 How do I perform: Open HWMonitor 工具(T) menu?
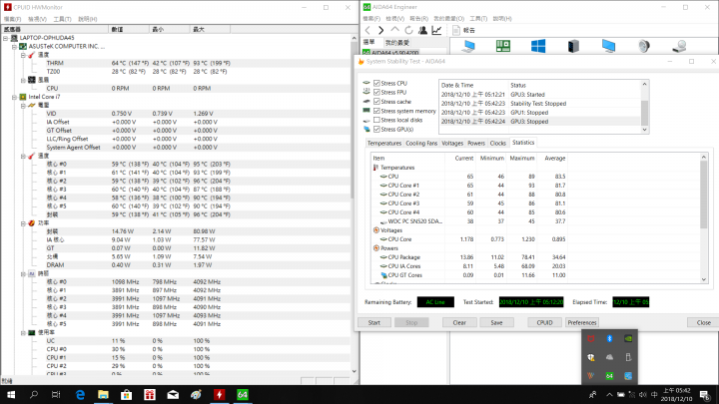(62, 19)
